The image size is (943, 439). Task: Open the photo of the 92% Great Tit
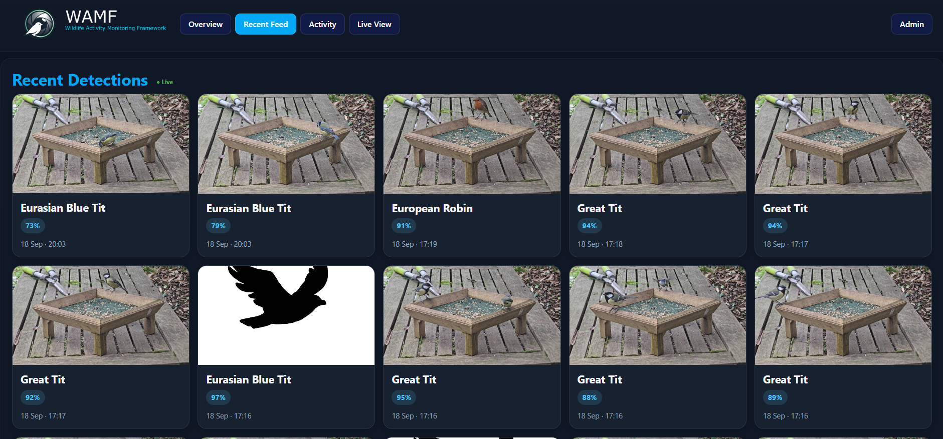point(101,315)
